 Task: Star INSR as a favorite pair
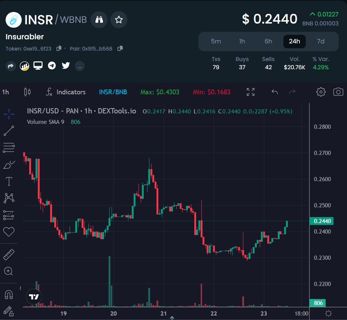(119, 19)
